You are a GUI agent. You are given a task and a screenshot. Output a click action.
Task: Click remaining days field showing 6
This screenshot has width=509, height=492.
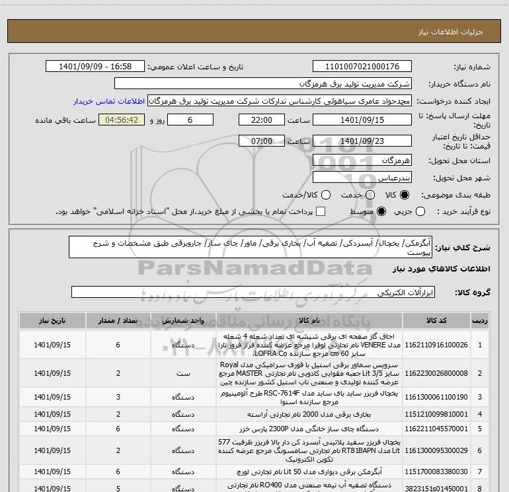click(190, 120)
